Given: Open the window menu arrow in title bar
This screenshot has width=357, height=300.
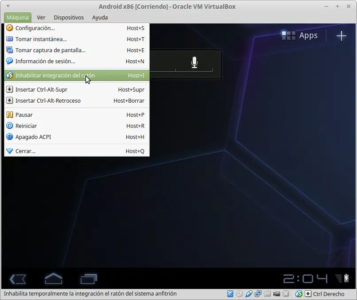Looking at the screenshot, I should click(8, 6).
